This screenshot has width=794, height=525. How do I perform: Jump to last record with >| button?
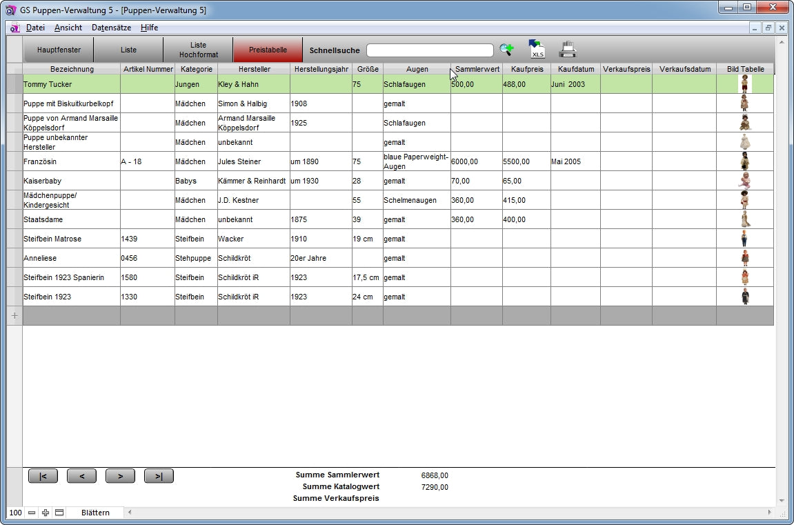tap(159, 476)
